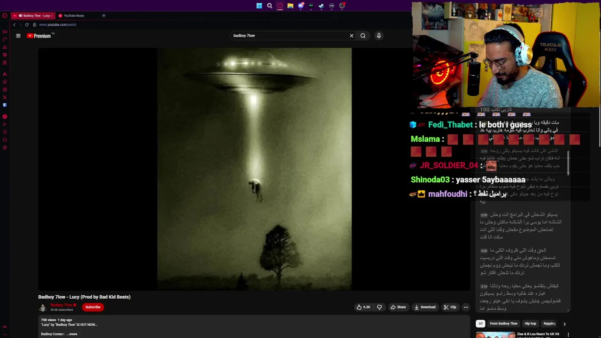Open the Opera main menu logo
Image resolution: width=601 pixels, height=338 pixels.
click(x=5, y=15)
